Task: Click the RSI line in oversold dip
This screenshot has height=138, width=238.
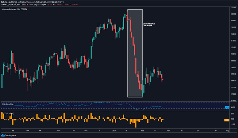Action: coord(140,110)
